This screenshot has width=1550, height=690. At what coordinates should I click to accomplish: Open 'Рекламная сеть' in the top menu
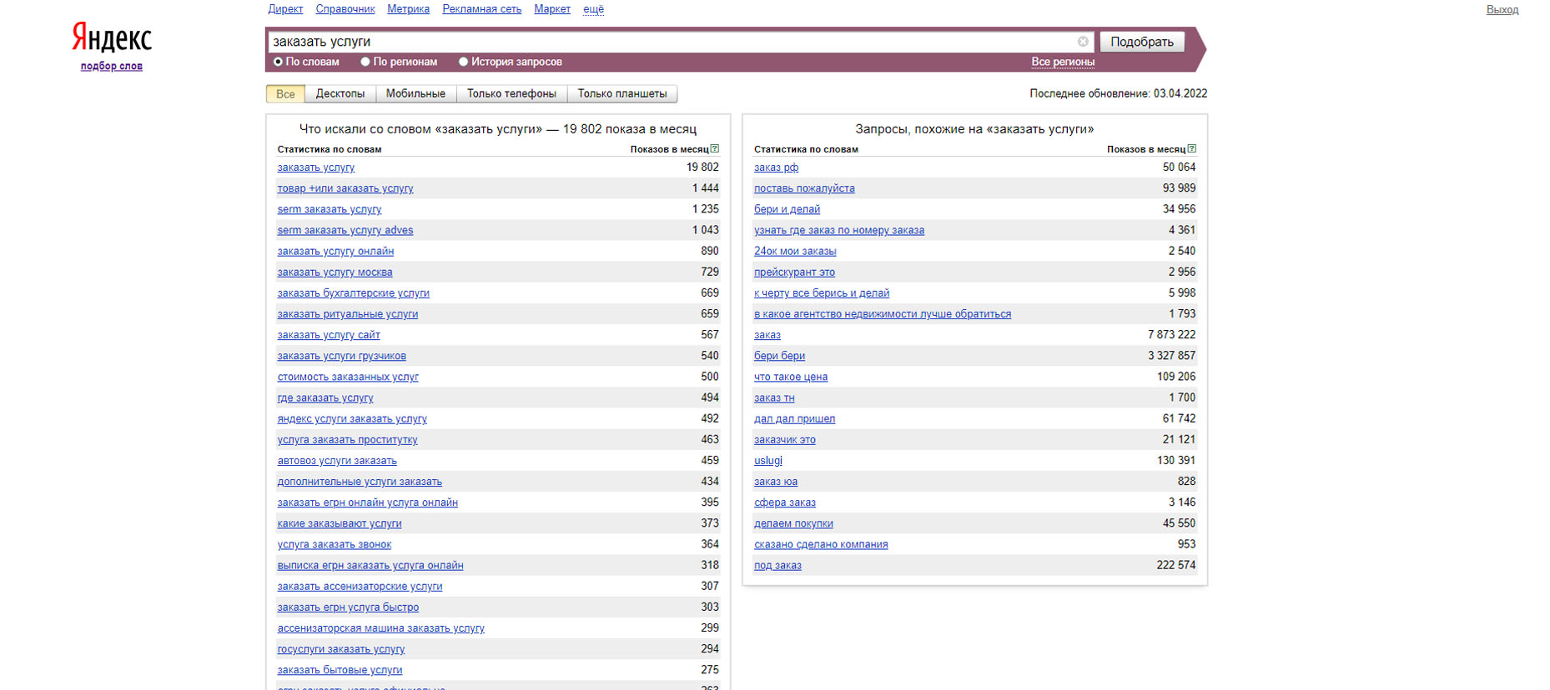coord(481,9)
